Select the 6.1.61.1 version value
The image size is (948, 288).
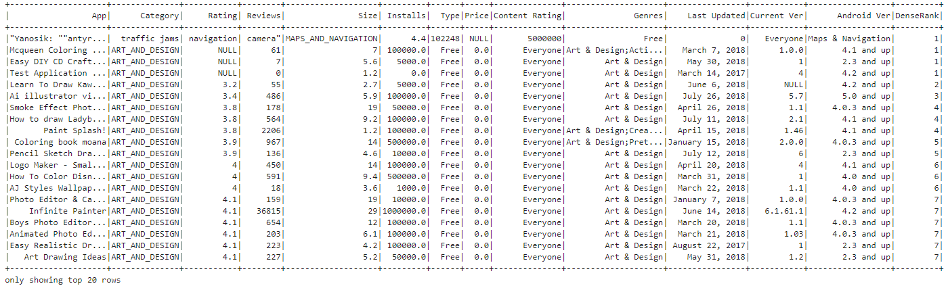pyautogui.click(x=785, y=211)
